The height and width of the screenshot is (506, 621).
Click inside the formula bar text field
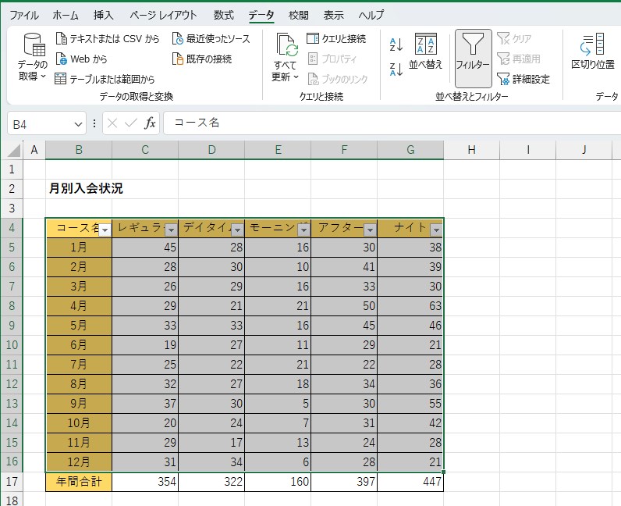click(x=390, y=123)
